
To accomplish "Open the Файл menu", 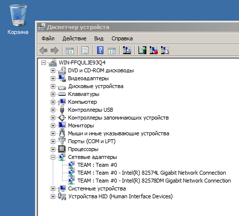I will (x=48, y=38).
